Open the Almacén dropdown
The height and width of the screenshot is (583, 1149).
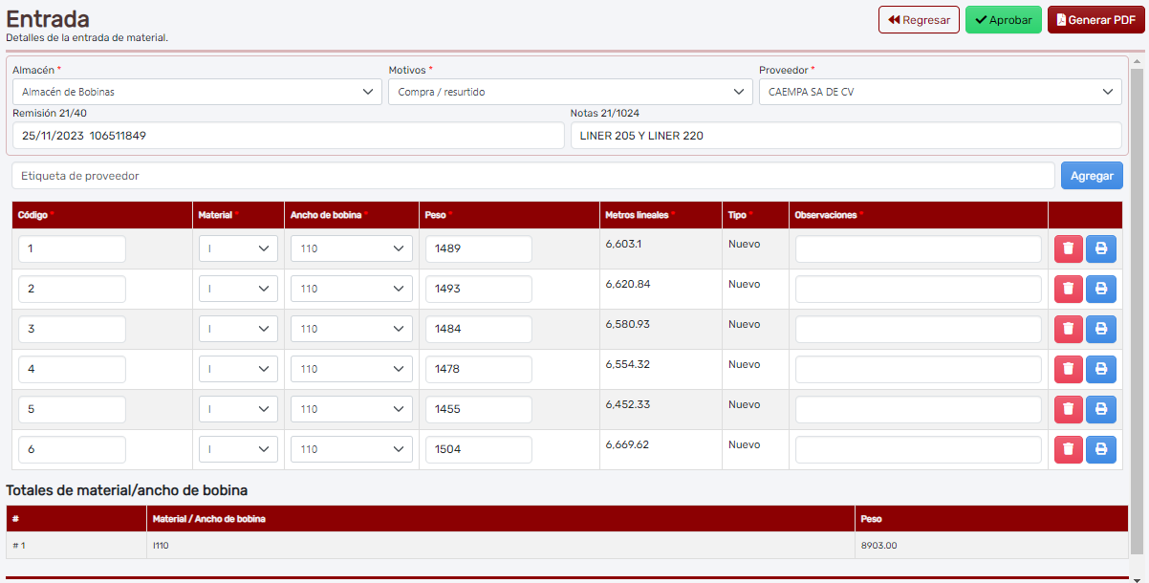(197, 92)
